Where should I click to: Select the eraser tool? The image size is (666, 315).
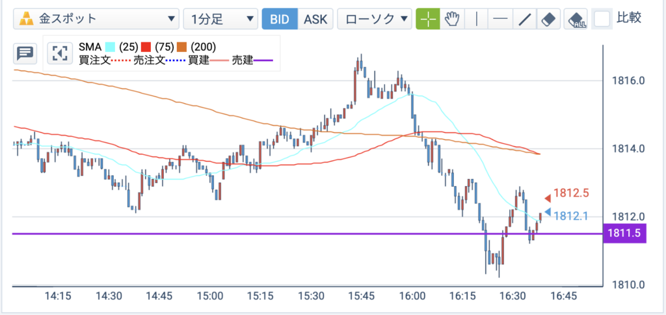(x=549, y=19)
